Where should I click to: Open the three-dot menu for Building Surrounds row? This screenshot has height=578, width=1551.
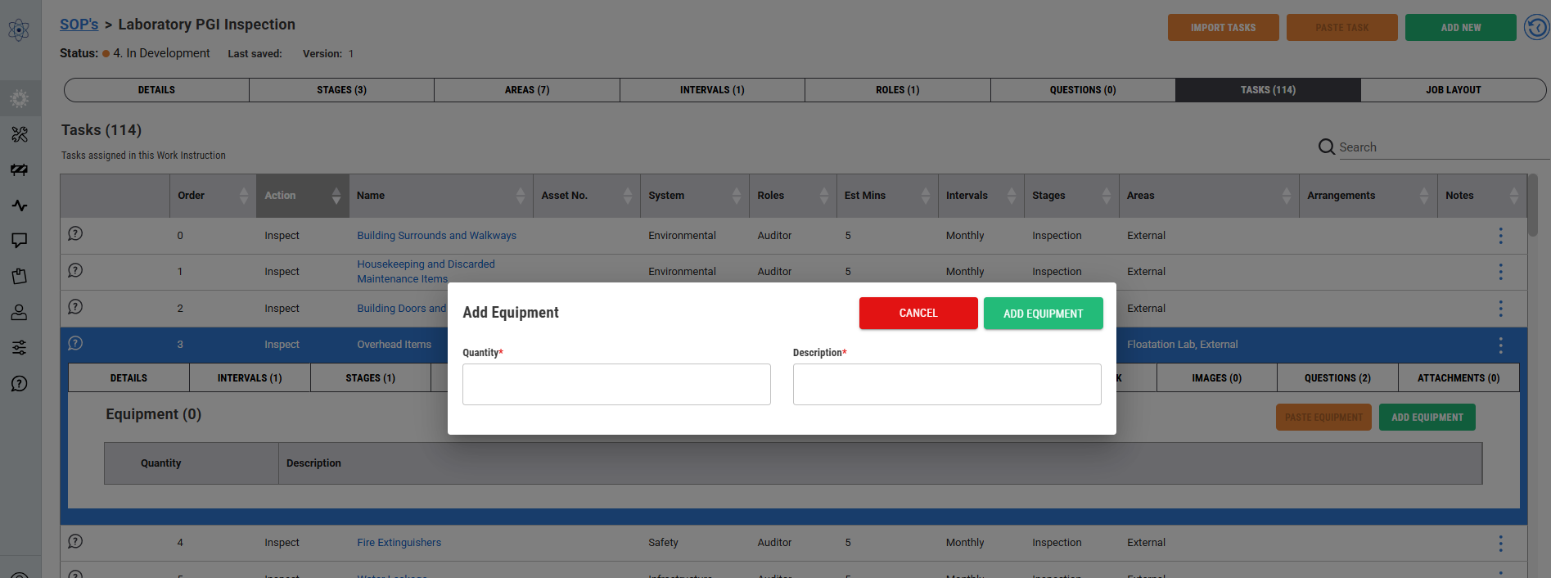tap(1500, 236)
